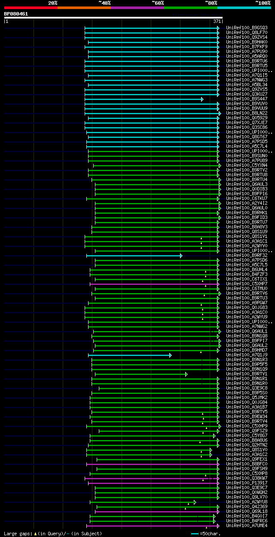Click the green ~80% legend segment

pos(191,7)
